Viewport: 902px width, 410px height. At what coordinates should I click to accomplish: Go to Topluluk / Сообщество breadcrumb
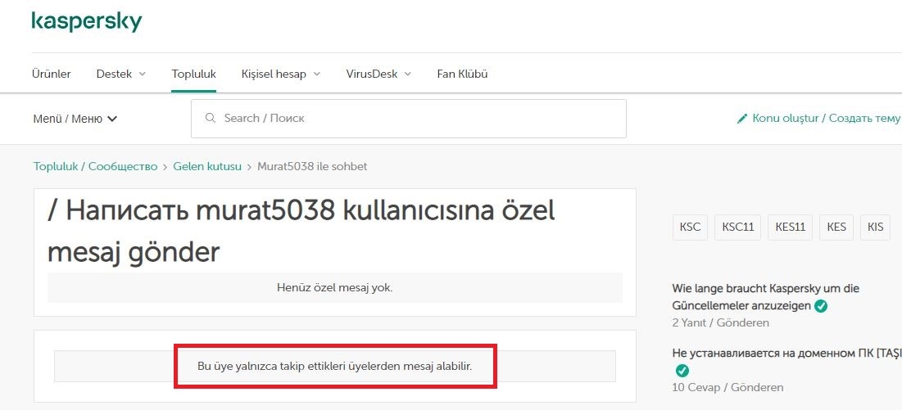click(96, 166)
